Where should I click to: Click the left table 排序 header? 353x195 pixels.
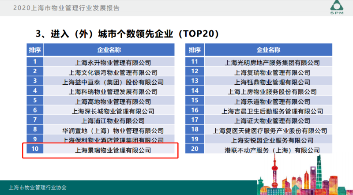[x=35, y=50]
